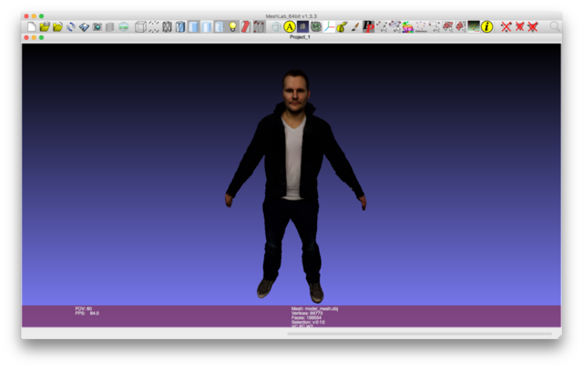Click the yellow A annotation icon
The width and height of the screenshot is (583, 369).
pos(290,26)
